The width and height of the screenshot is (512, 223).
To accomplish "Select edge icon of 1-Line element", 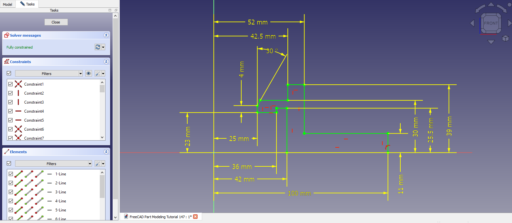I will (x=19, y=174).
